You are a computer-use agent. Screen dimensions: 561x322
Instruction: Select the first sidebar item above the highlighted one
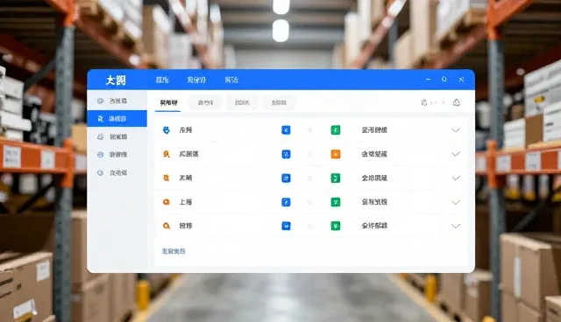pos(117,101)
